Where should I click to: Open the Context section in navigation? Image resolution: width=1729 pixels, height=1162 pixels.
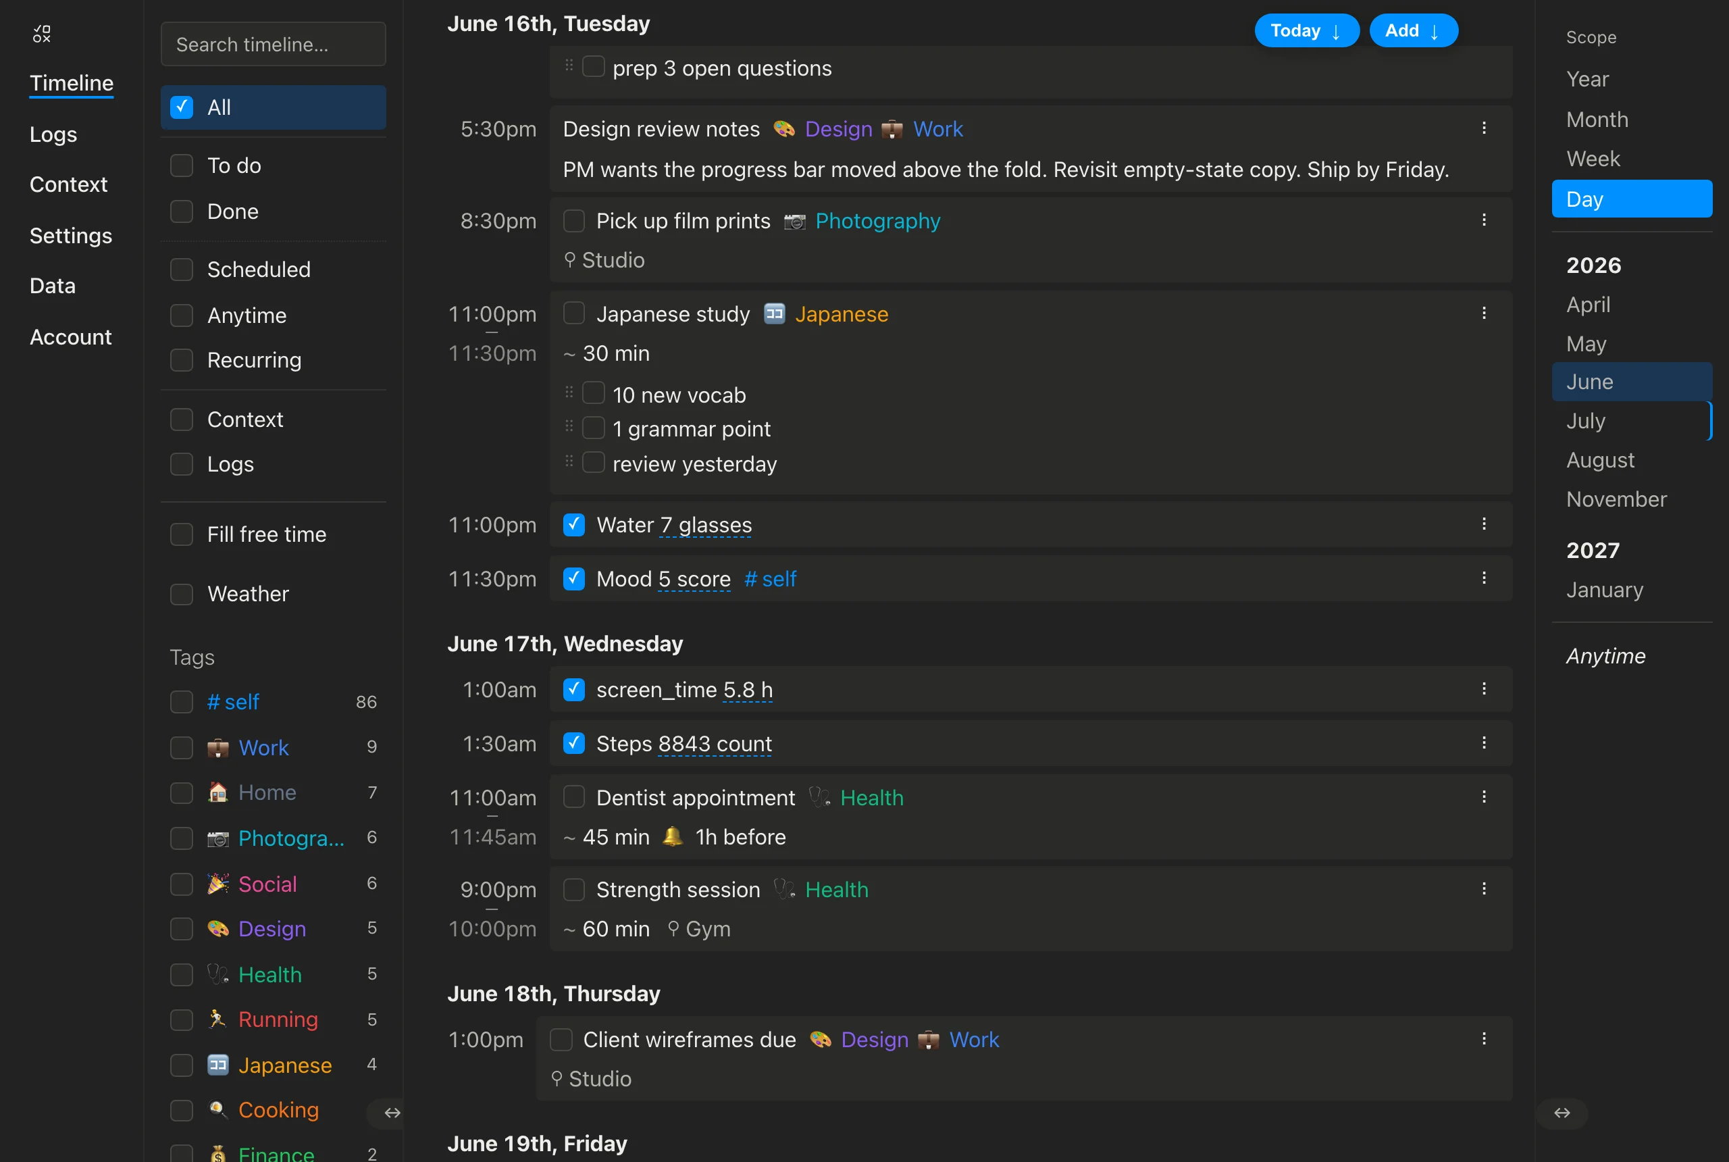click(69, 184)
